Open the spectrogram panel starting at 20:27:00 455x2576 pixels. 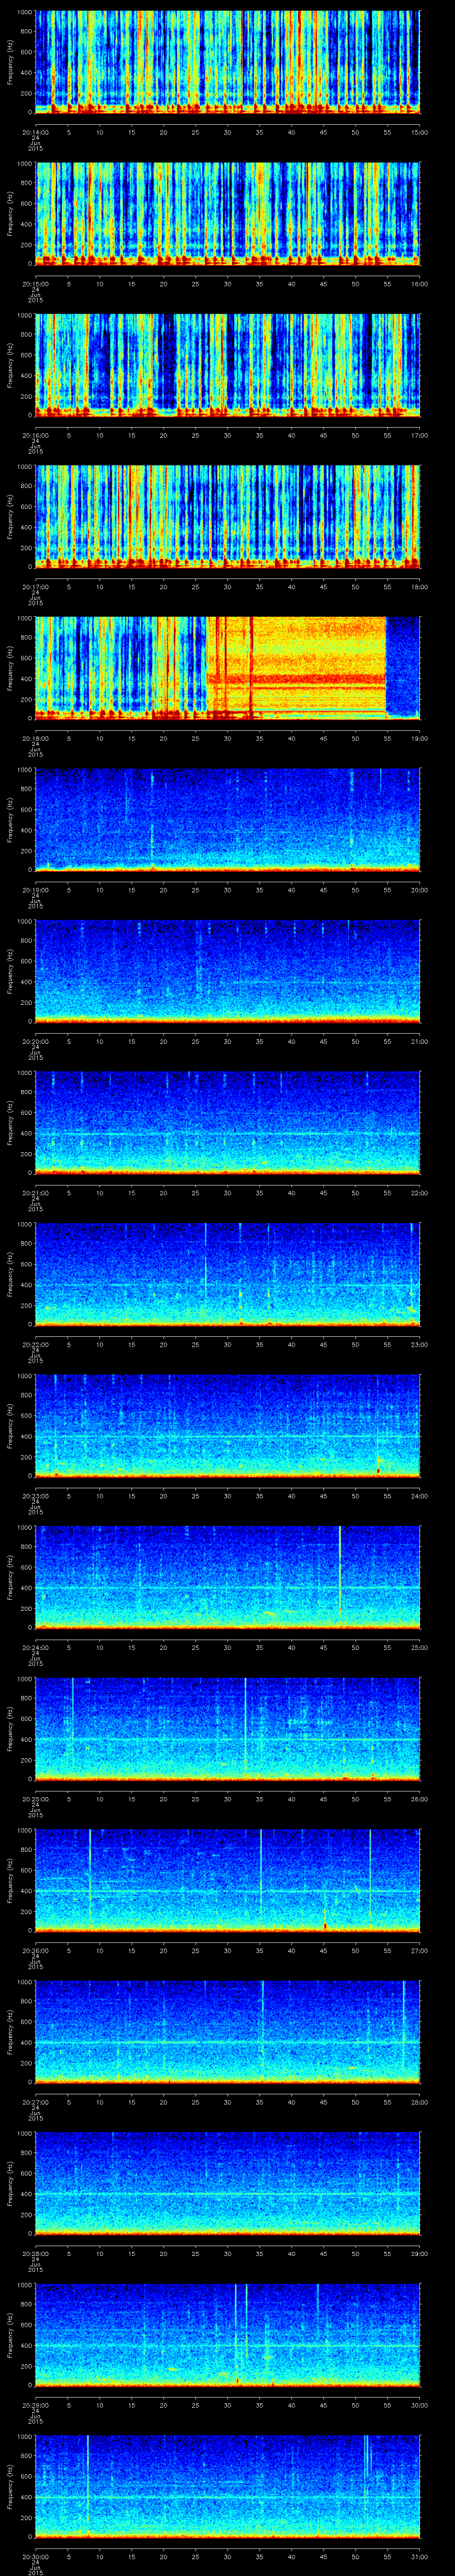pyautogui.click(x=228, y=2033)
